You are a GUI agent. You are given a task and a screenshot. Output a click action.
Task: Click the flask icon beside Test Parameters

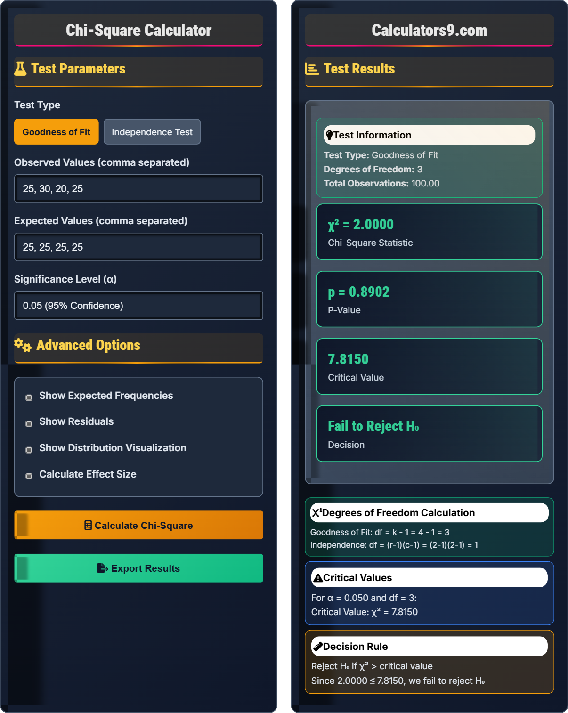click(20, 69)
